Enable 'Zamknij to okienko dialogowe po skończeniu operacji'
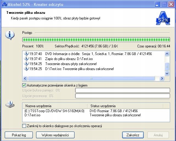The height and width of the screenshot is (141, 176). 24,126
